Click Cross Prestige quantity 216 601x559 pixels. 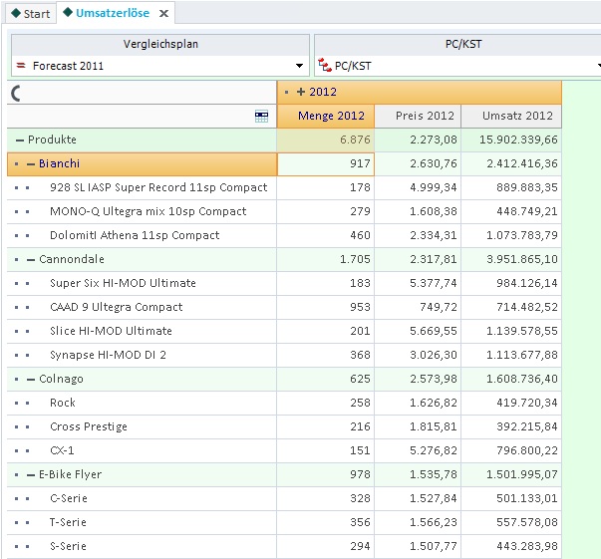pyautogui.click(x=325, y=426)
